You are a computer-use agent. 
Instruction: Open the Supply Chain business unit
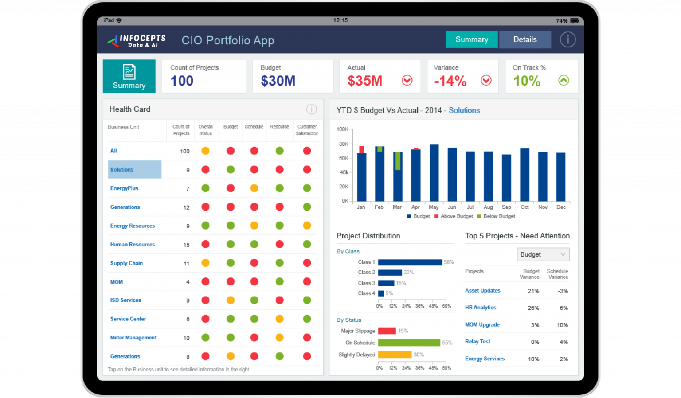click(x=126, y=263)
